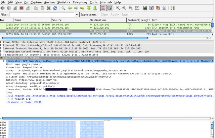Expand Internet Protocol Version 4 node
The height and width of the screenshot is (138, 215).
tap(1, 48)
